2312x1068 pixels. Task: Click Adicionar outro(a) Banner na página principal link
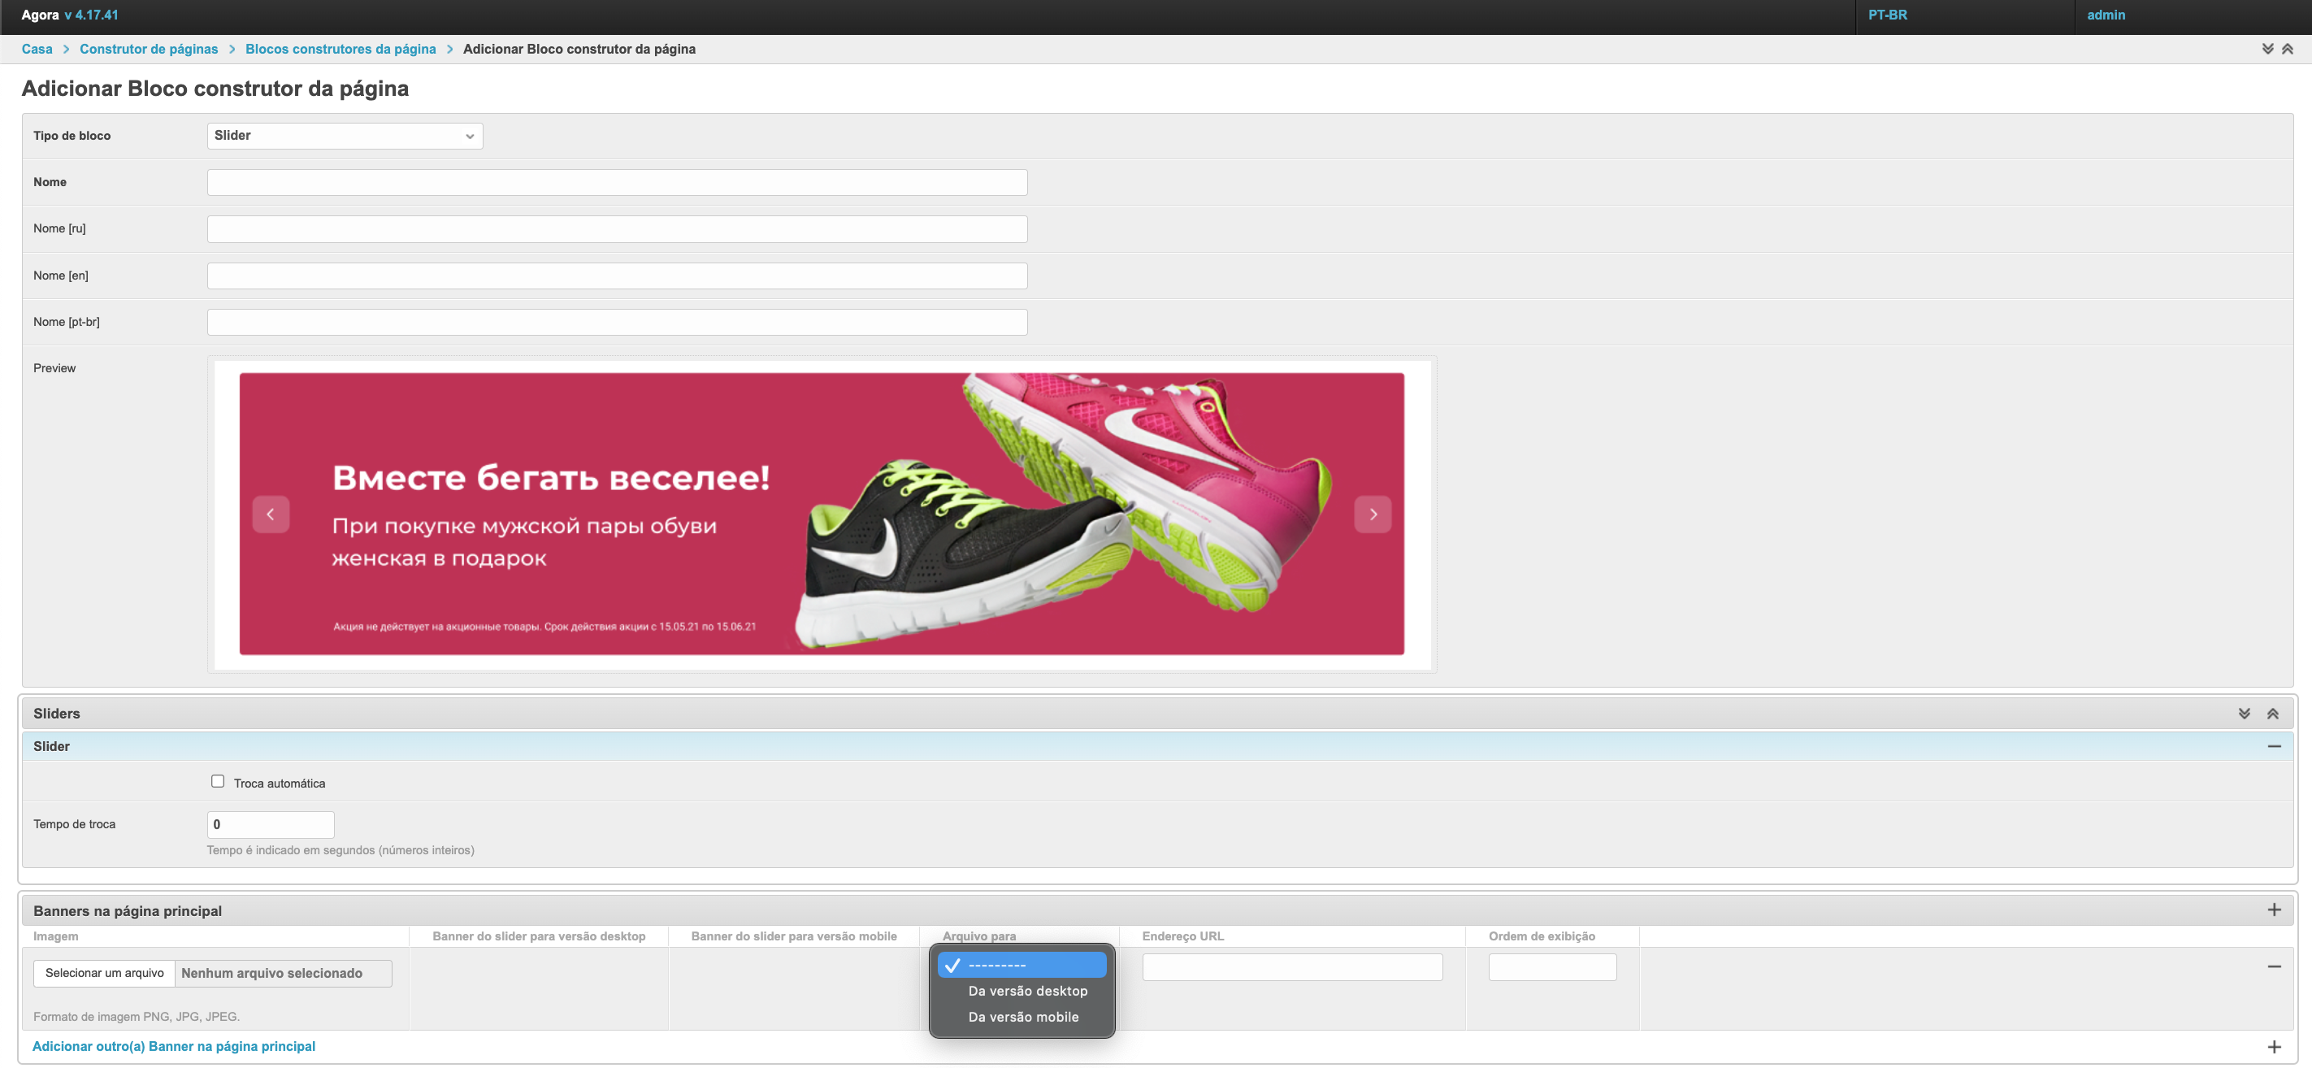click(174, 1046)
